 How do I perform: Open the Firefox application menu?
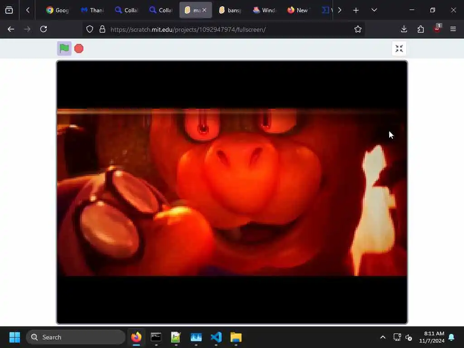pos(453,29)
